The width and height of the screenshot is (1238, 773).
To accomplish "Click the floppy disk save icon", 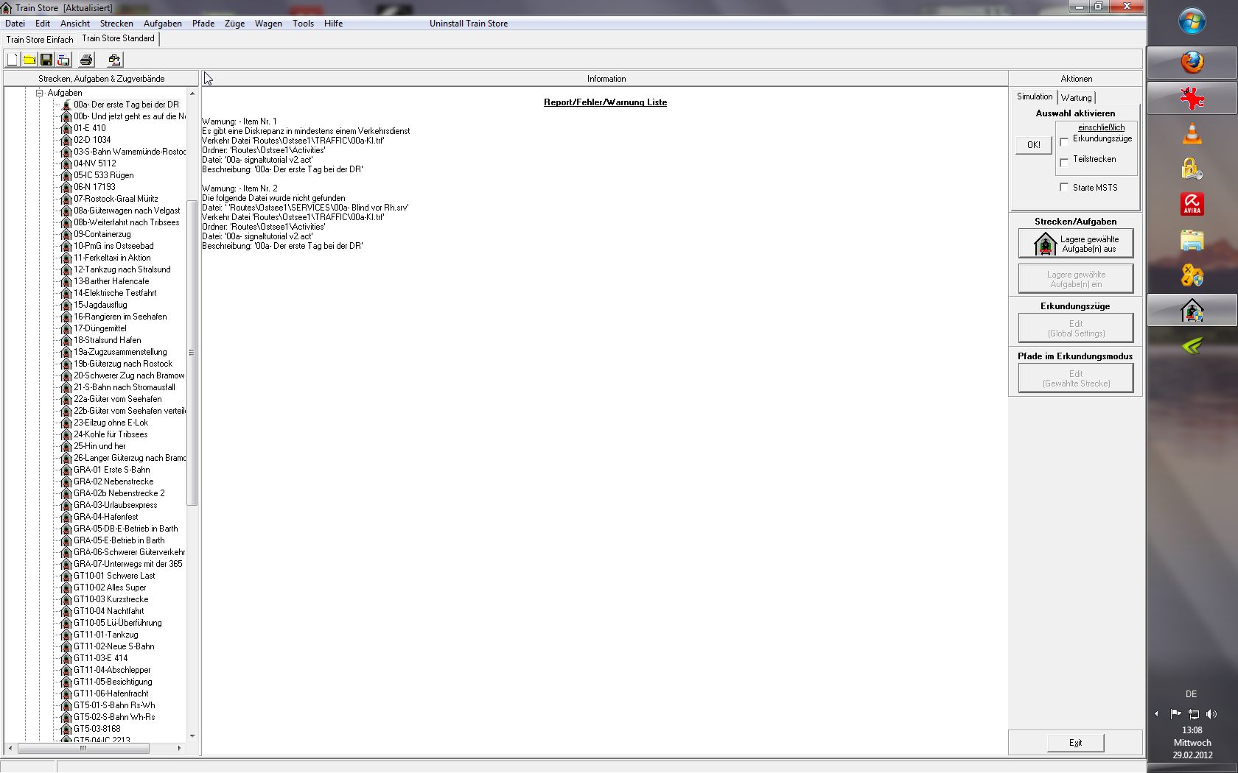I will pos(46,60).
